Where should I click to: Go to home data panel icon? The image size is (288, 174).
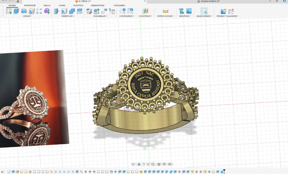tap(18, 1)
